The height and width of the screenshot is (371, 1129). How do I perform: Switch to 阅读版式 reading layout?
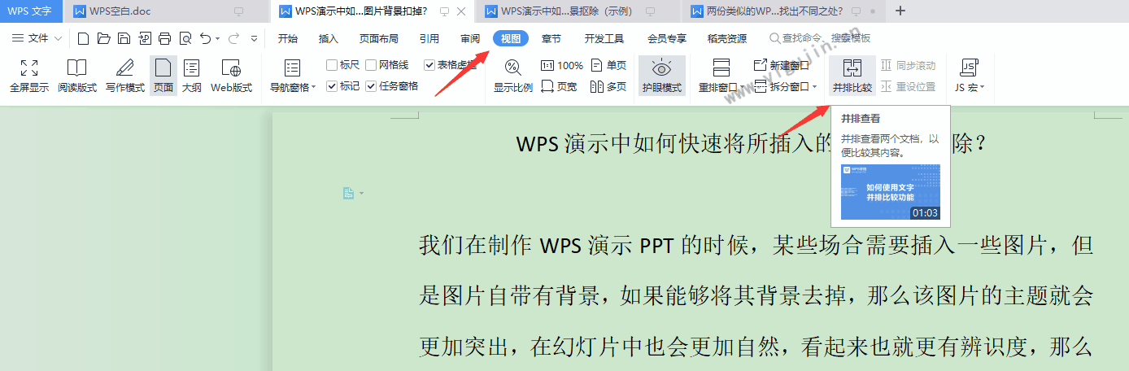77,76
